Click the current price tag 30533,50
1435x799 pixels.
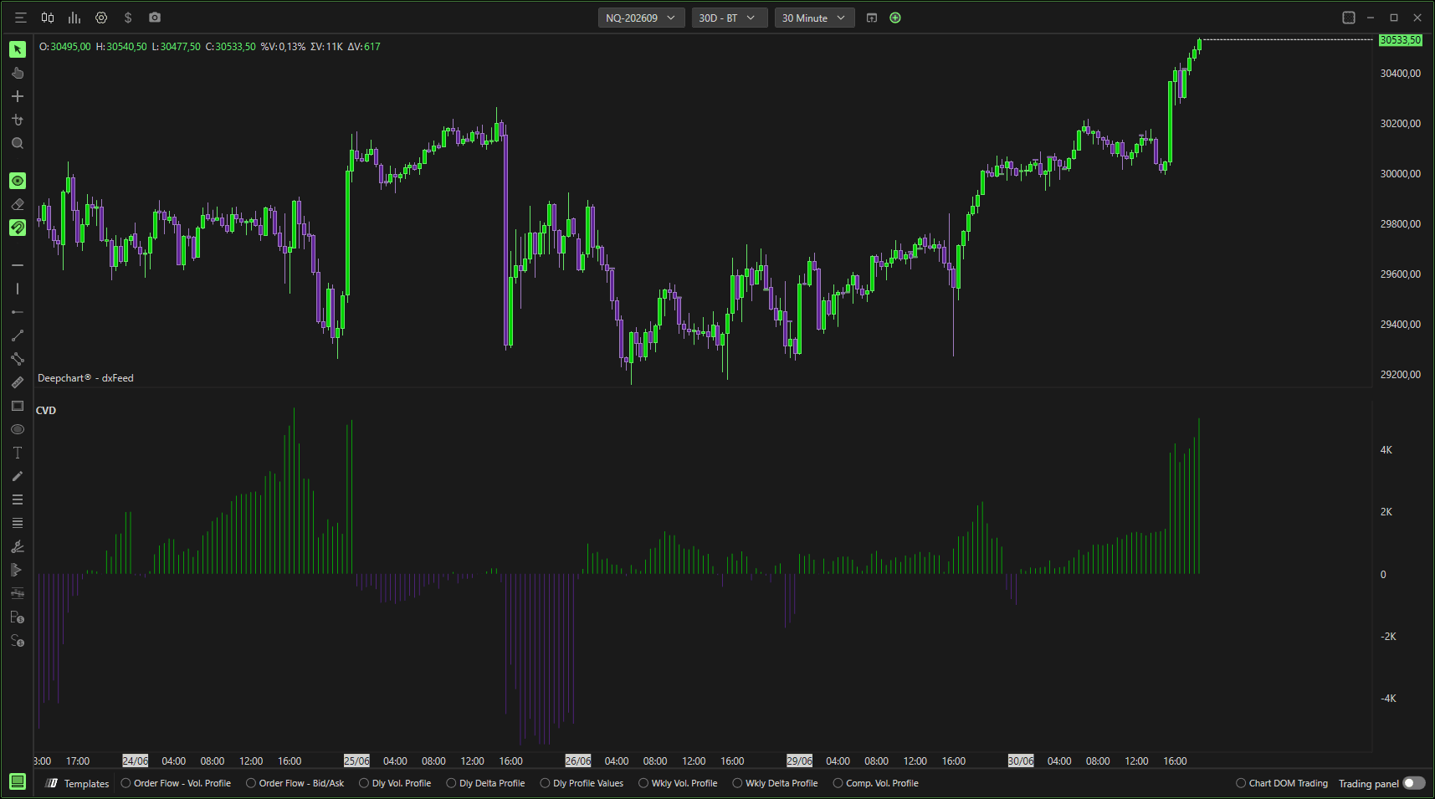coord(1400,40)
